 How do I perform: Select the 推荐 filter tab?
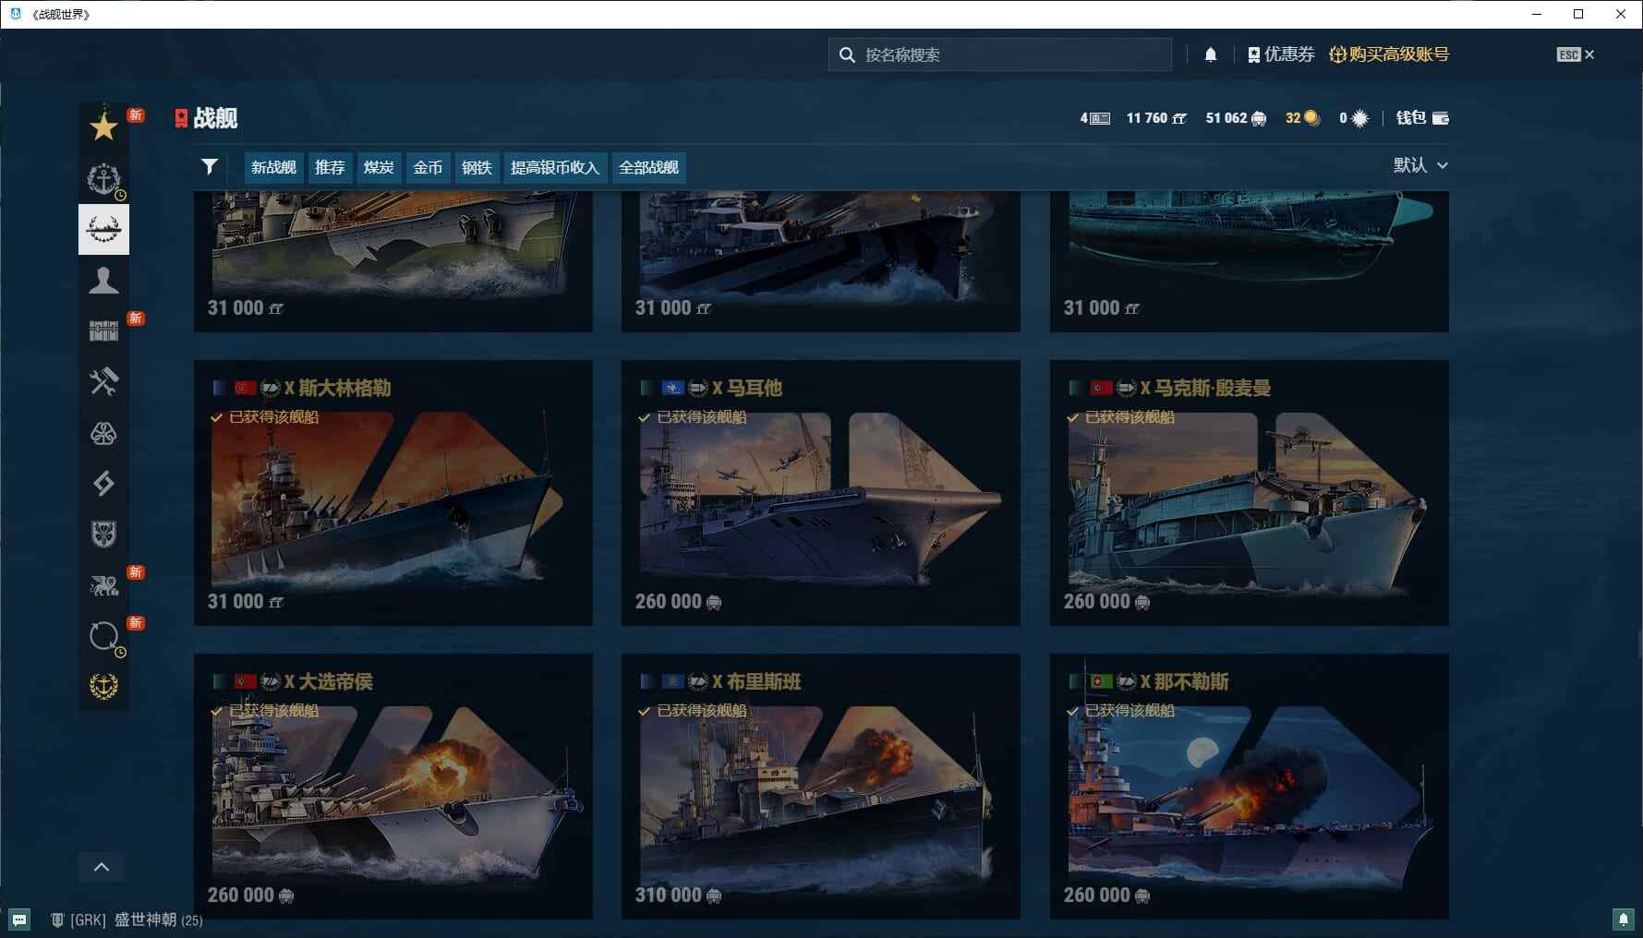[x=330, y=167]
